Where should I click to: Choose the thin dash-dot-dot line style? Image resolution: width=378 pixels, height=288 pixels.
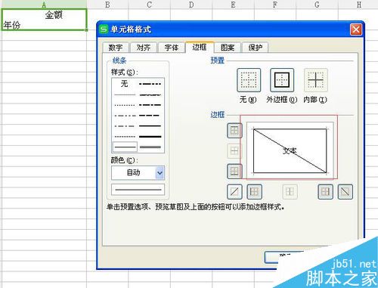pos(125,116)
